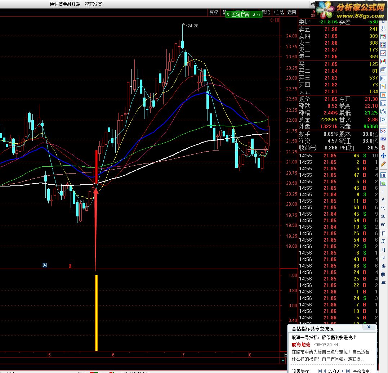388x373 pixels.
Task: Click 清除信息 in the popup
Action: pos(361,371)
